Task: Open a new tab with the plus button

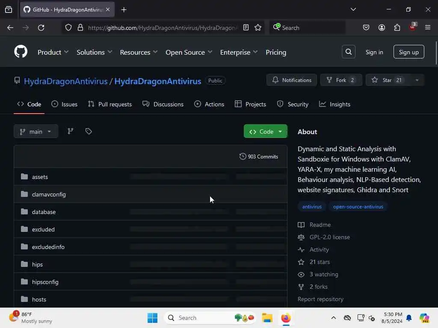Action: click(124, 10)
